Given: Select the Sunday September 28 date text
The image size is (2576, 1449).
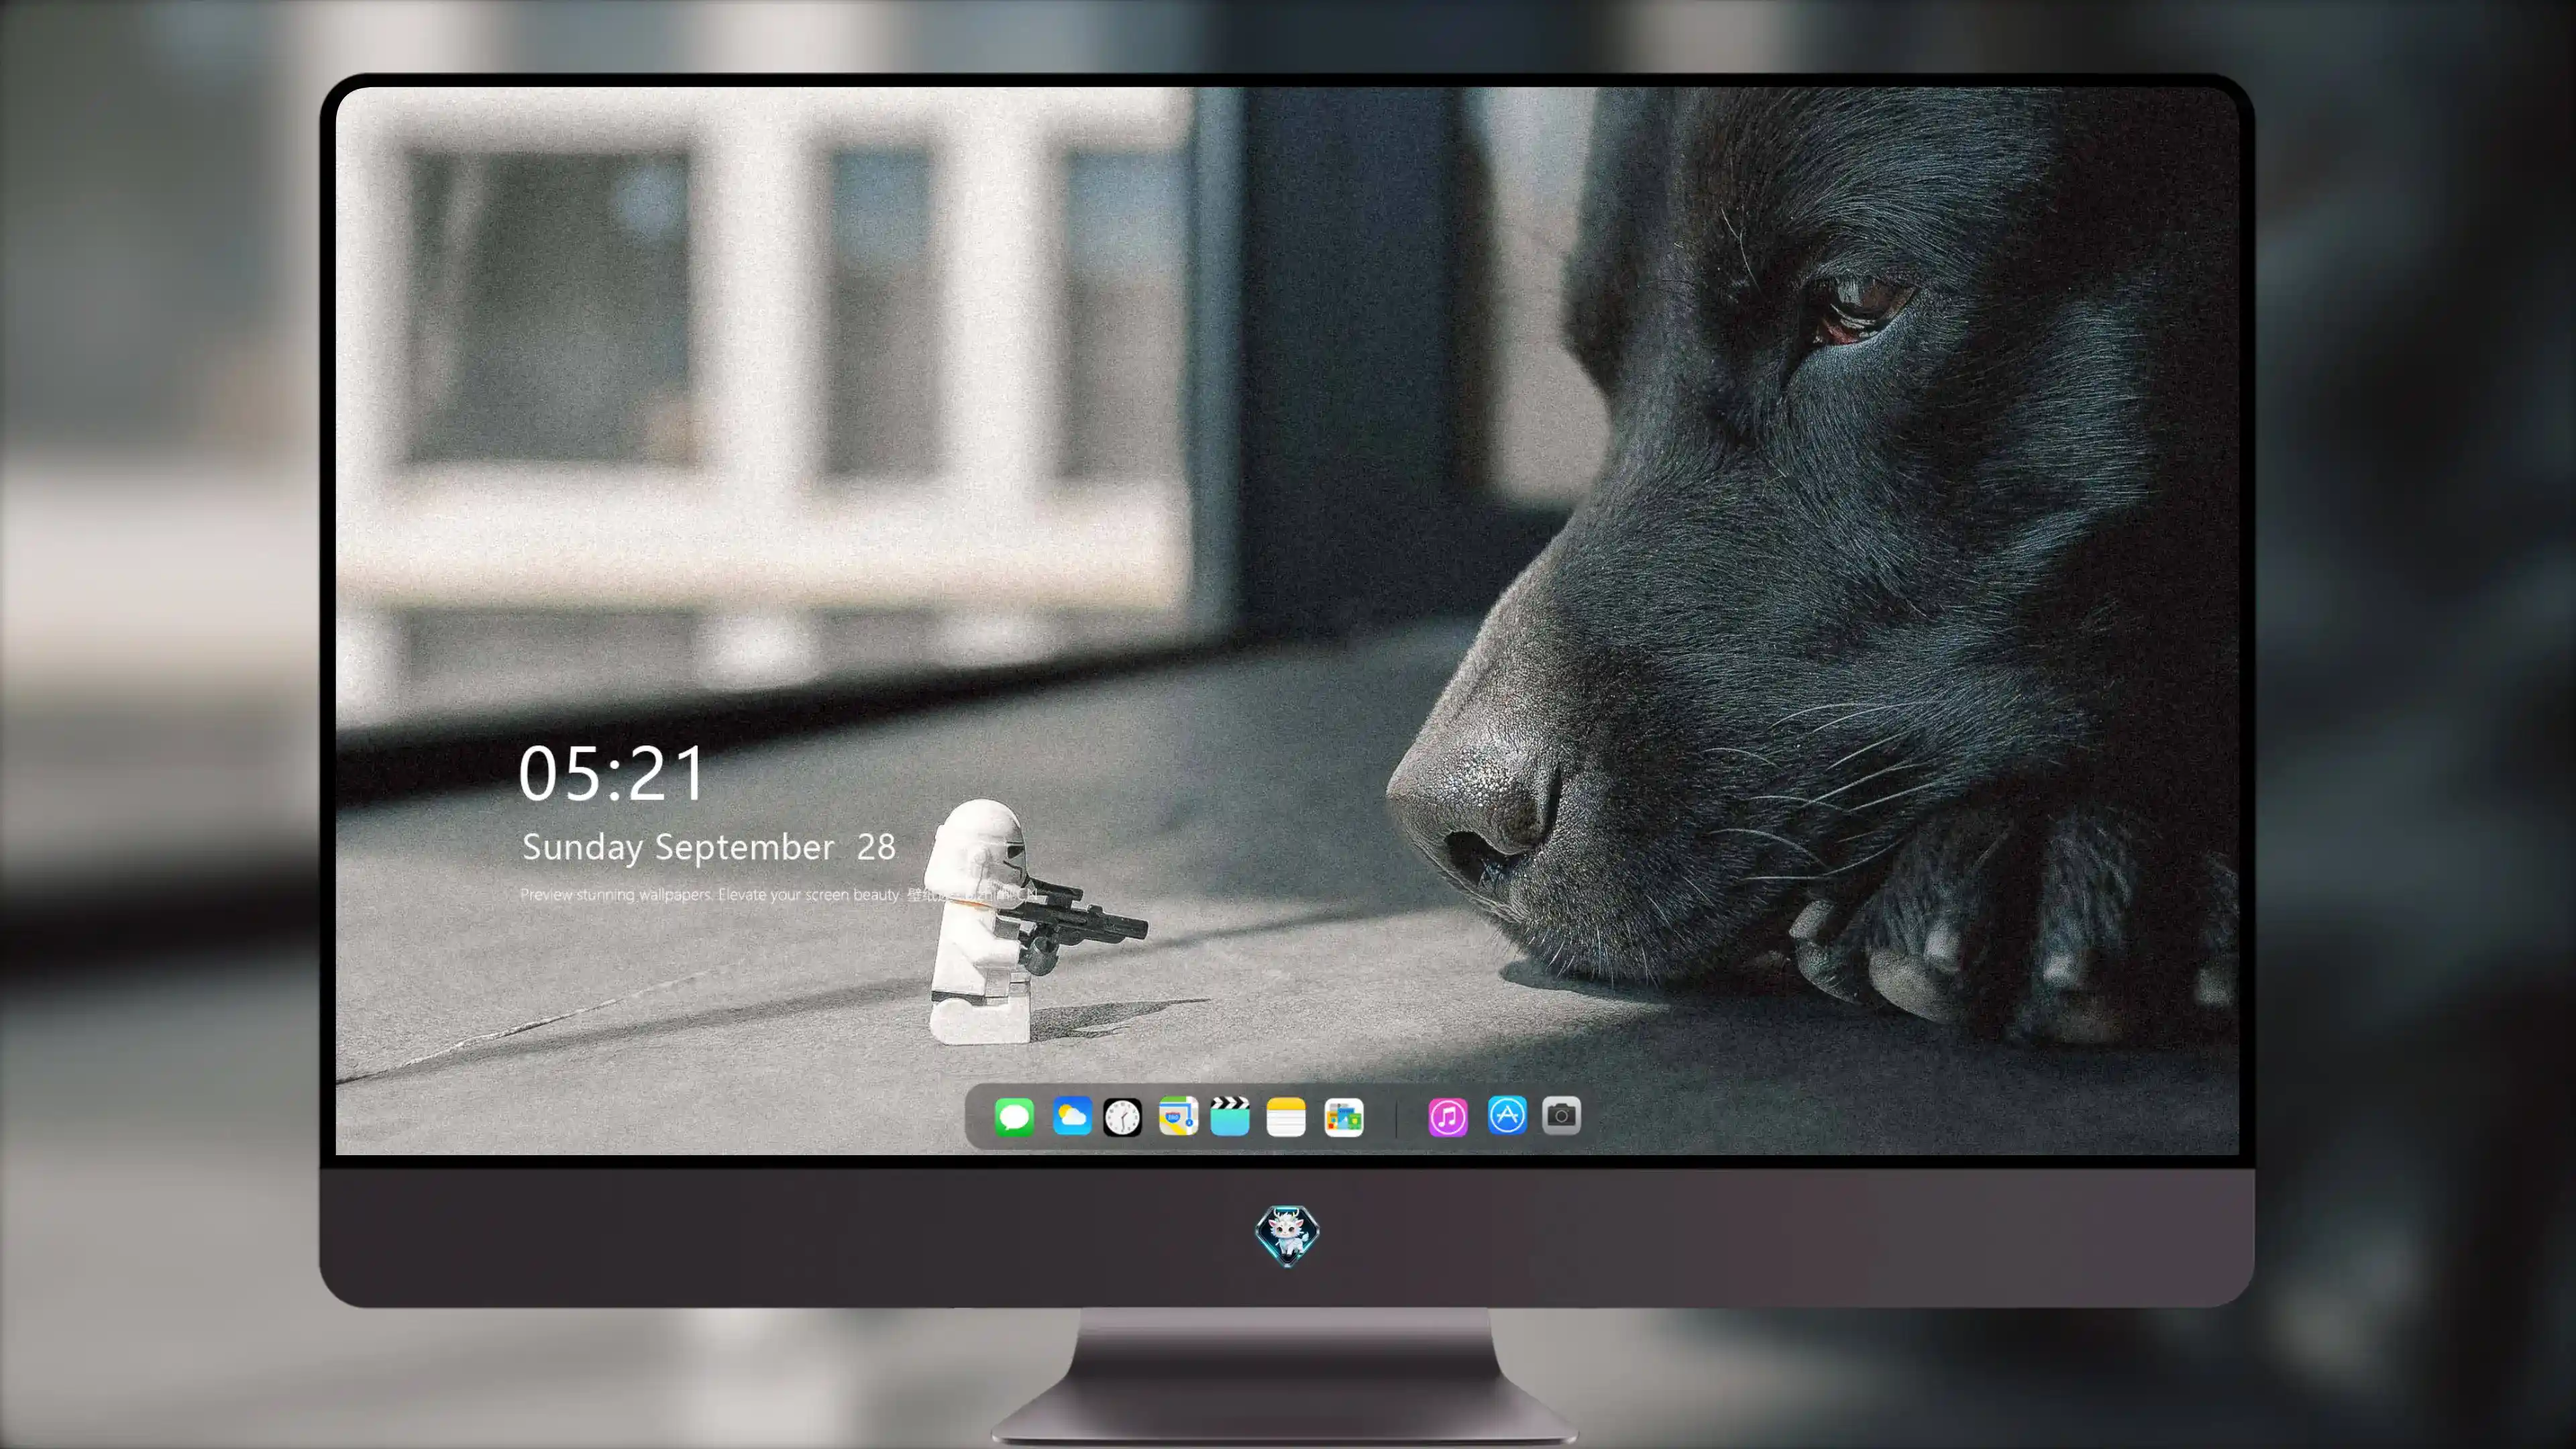Looking at the screenshot, I should (x=708, y=847).
